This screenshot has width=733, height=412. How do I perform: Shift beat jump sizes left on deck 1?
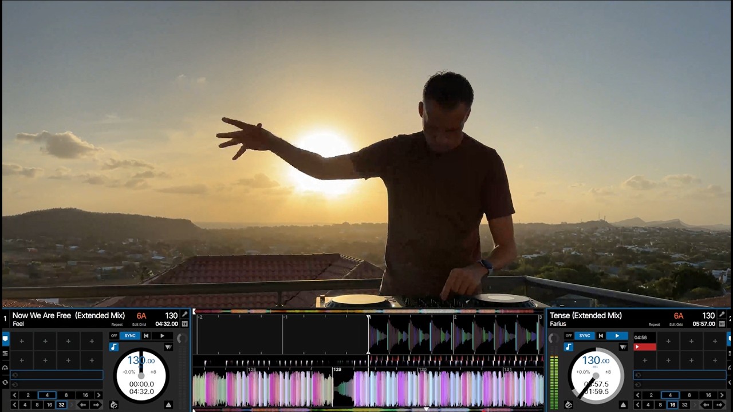point(14,405)
